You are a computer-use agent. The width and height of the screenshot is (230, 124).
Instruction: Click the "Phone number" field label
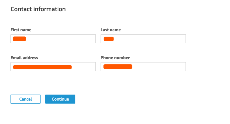pos(115,58)
